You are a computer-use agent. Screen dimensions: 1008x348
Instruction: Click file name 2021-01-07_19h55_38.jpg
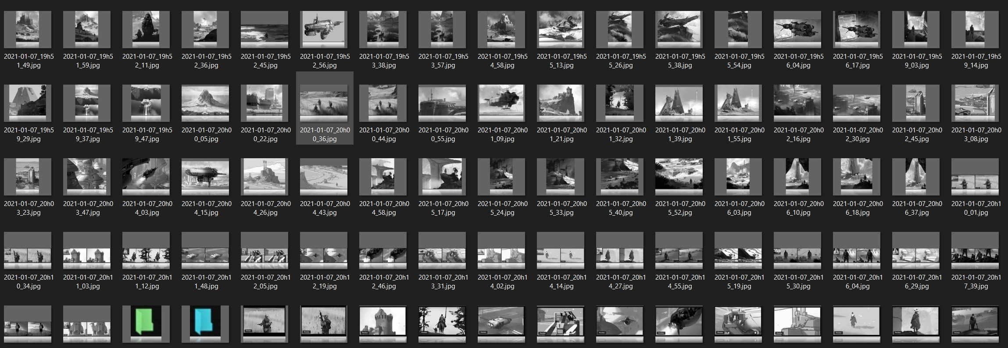coord(680,61)
